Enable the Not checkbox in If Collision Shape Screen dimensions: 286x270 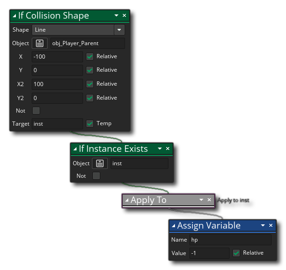36,111
